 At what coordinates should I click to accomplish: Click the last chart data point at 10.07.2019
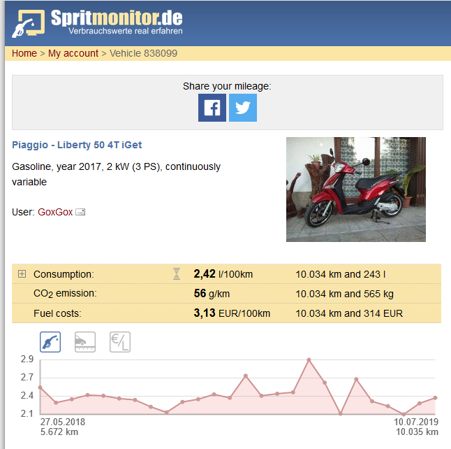(435, 398)
